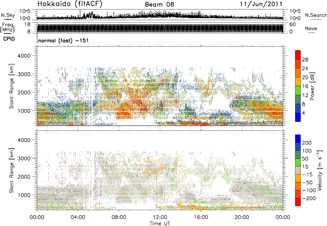
Task: Click the '2000' tick on the velocity panel axis
Action: 24,177
